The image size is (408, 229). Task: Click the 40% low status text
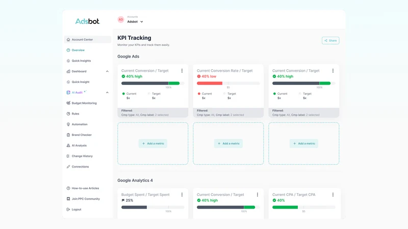(x=209, y=76)
